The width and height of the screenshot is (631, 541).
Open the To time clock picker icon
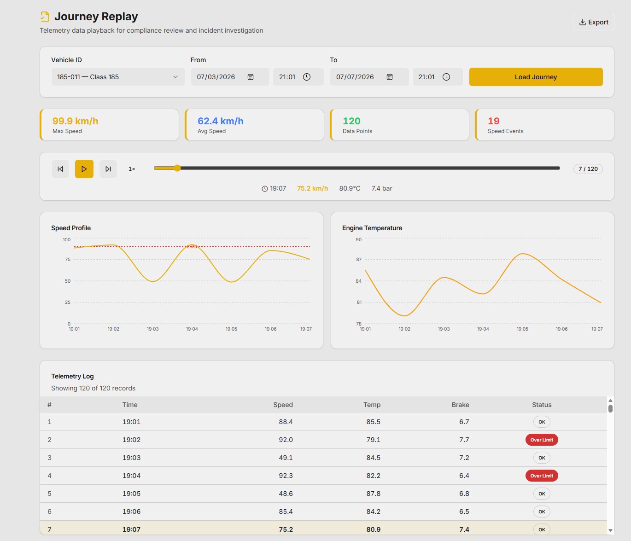point(446,77)
